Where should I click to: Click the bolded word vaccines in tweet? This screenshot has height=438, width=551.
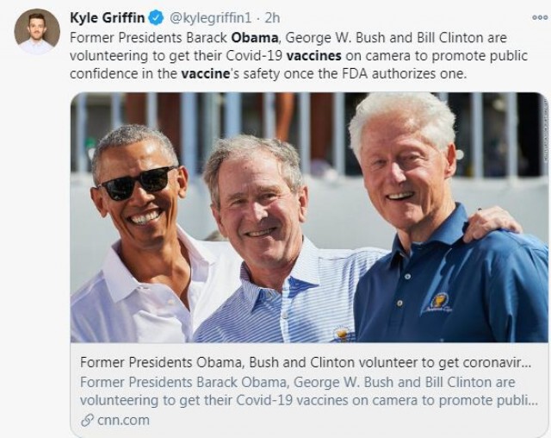coord(313,55)
